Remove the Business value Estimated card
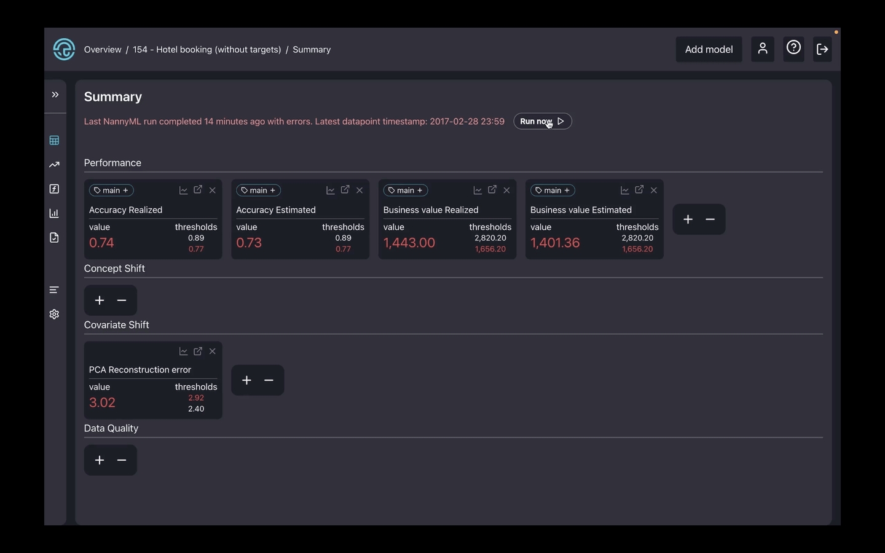This screenshot has height=553, width=885. click(x=654, y=190)
